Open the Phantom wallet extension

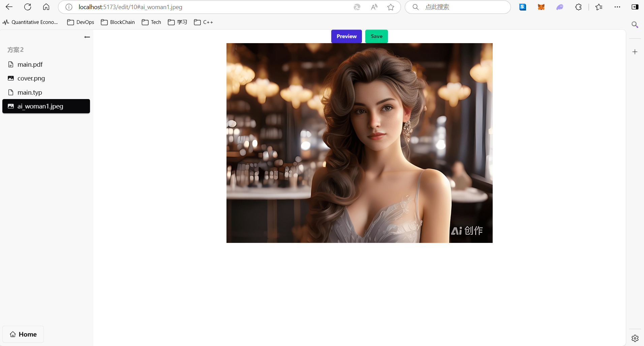(560, 7)
